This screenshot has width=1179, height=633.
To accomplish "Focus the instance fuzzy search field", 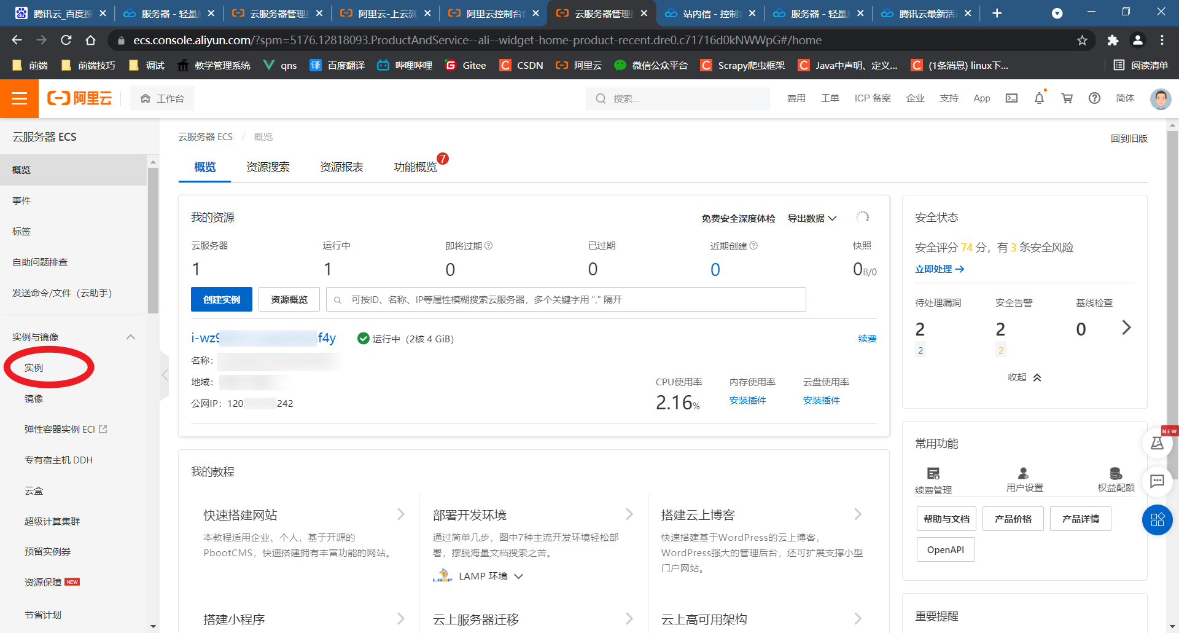I will [566, 299].
